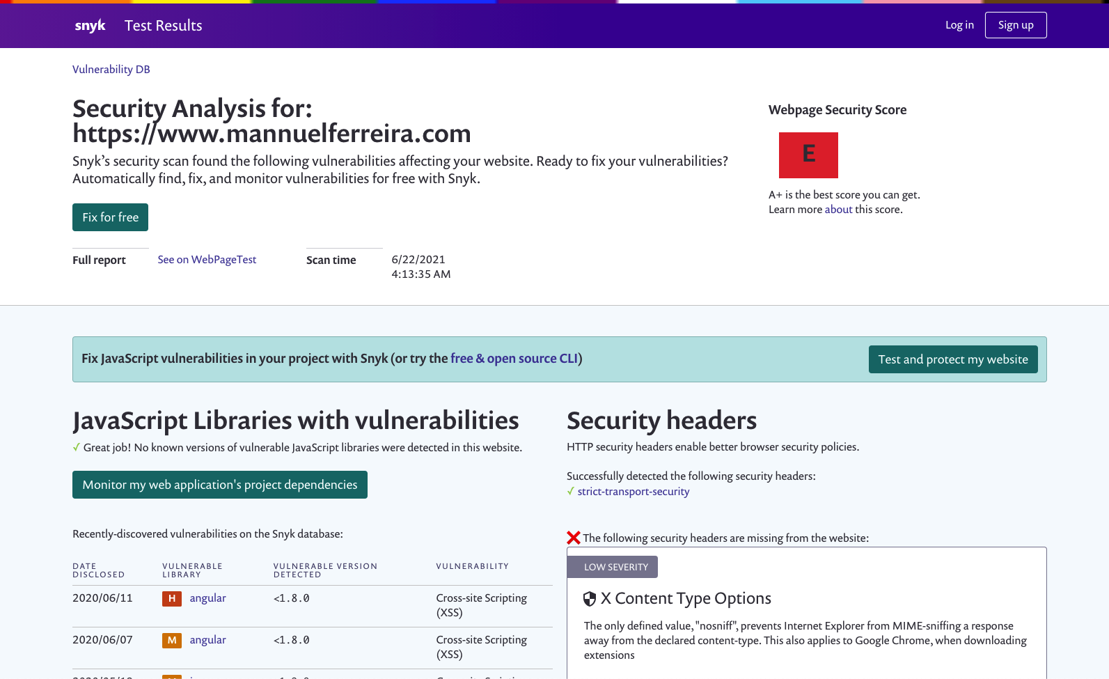Screen dimensions: 1109x679
Task: Click the green checkmark beside strict-transport-security
Action: pos(571,491)
